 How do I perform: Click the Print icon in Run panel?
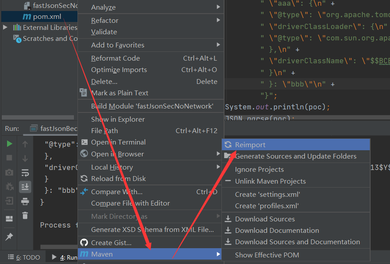[25, 201]
